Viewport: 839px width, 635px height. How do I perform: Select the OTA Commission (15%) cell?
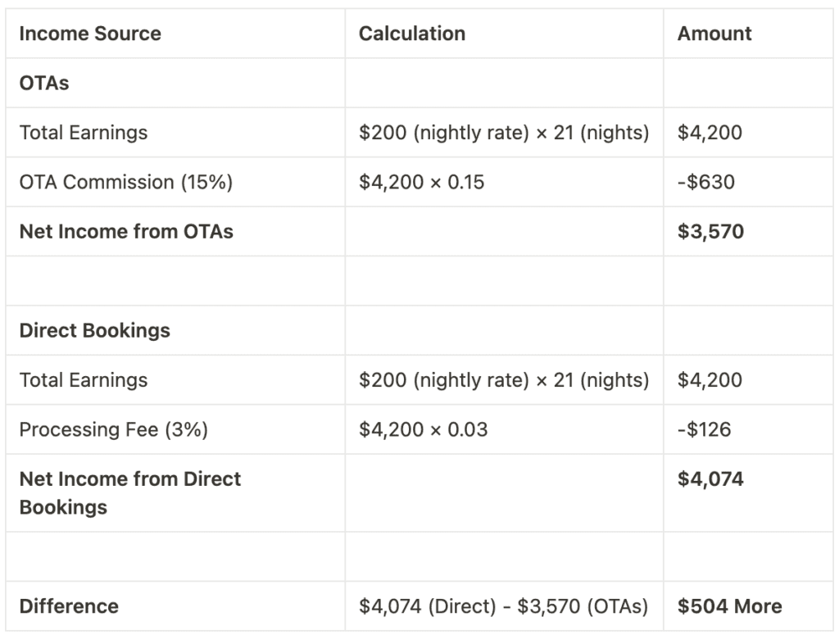tap(126, 182)
